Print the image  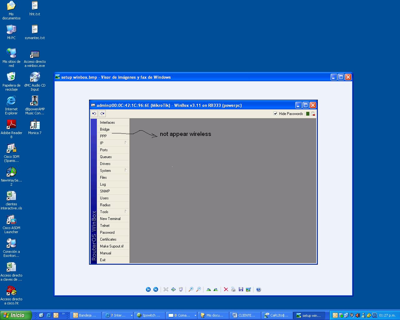(233, 289)
